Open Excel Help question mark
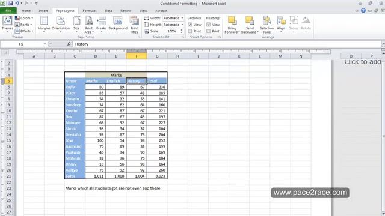Image resolution: width=385 pixels, height=216 pixels. [x=363, y=11]
